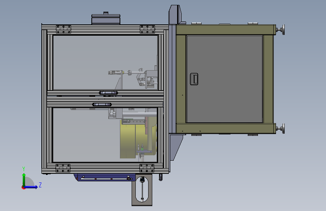Click the pull handle on the lower enclosure door
326x211 pixels.
[102, 104]
